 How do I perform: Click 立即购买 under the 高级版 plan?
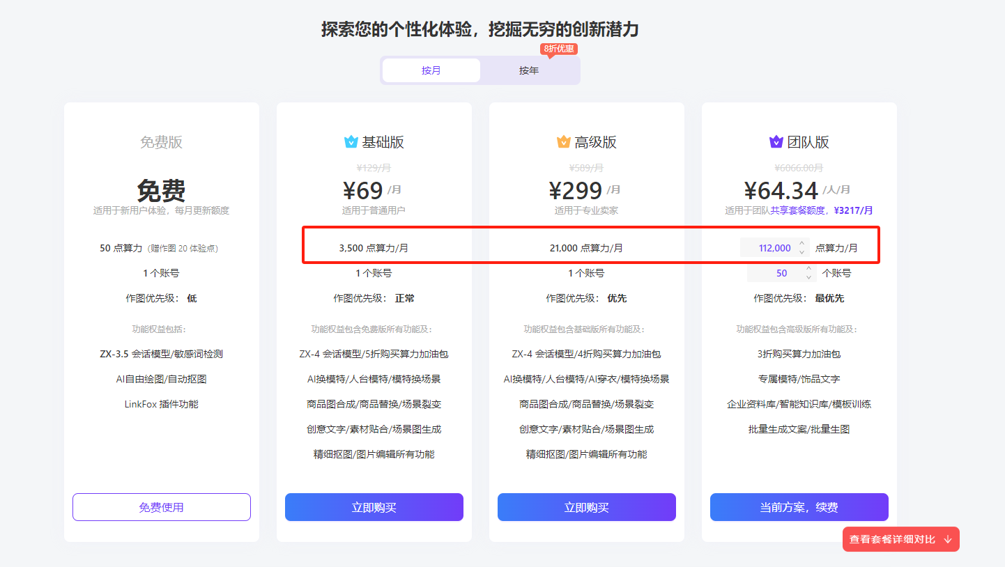point(586,507)
